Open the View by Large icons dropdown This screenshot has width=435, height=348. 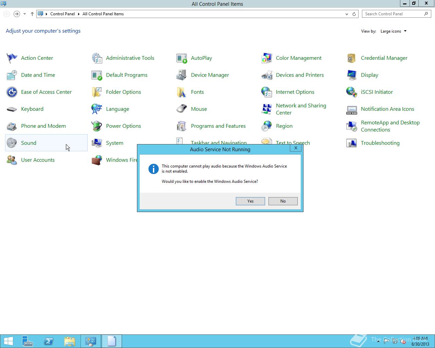[394, 31]
